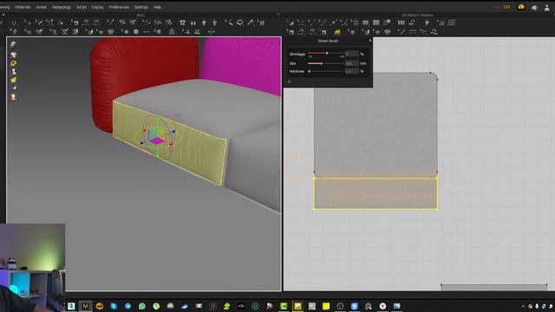Image resolution: width=555 pixels, height=312 pixels.
Task: Adjust the Shrinkage slider in Steam Brush panel
Action: click(326, 54)
